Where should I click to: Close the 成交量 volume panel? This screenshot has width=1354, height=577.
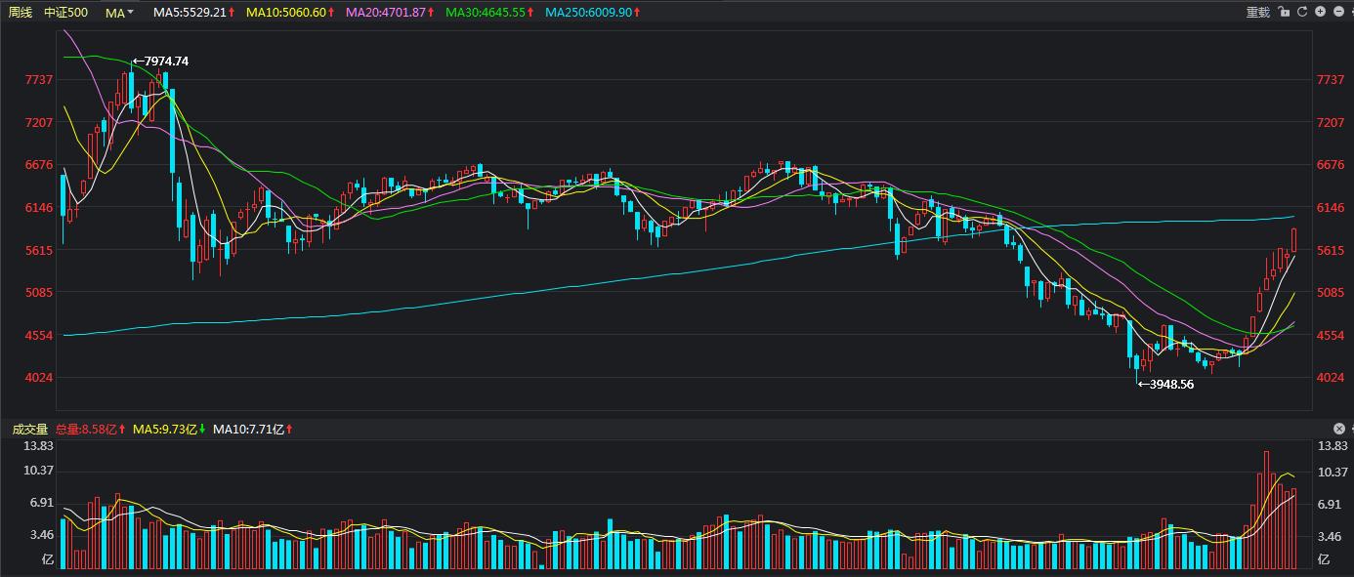[1339, 428]
